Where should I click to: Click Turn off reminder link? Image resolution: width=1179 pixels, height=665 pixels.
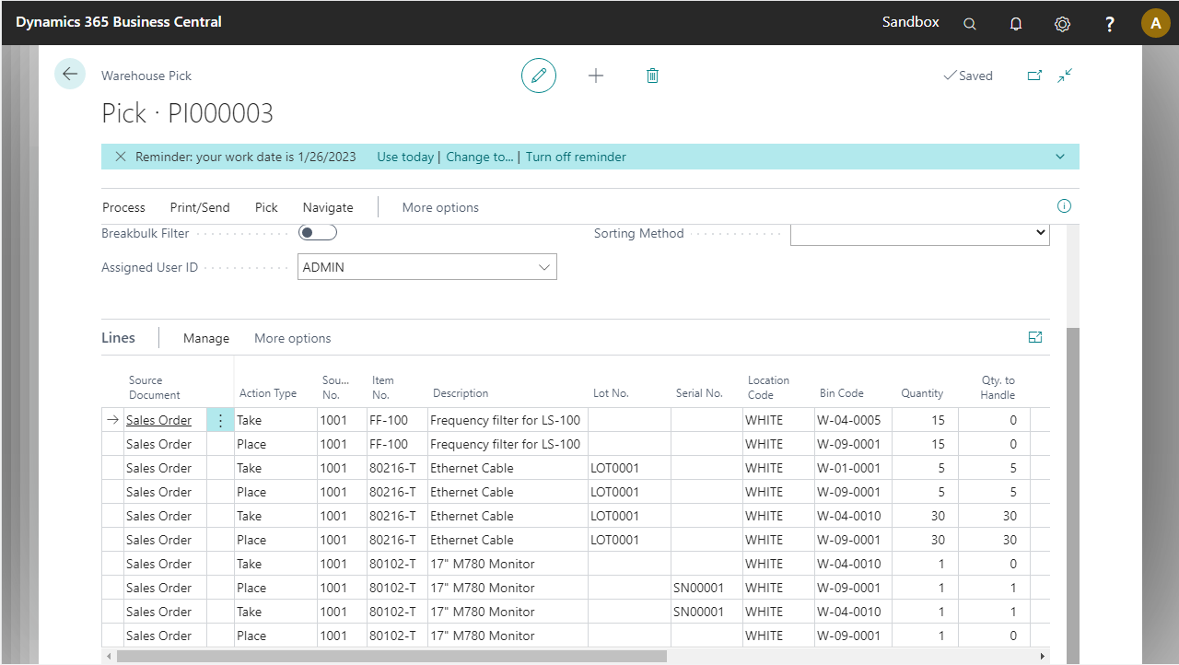pyautogui.click(x=576, y=157)
